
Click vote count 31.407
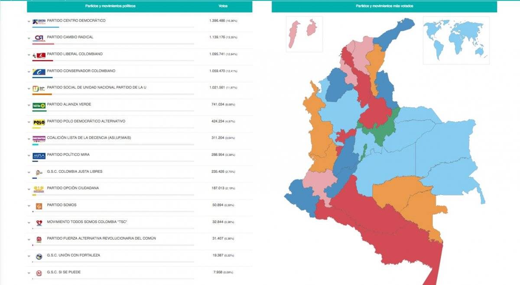(218, 239)
